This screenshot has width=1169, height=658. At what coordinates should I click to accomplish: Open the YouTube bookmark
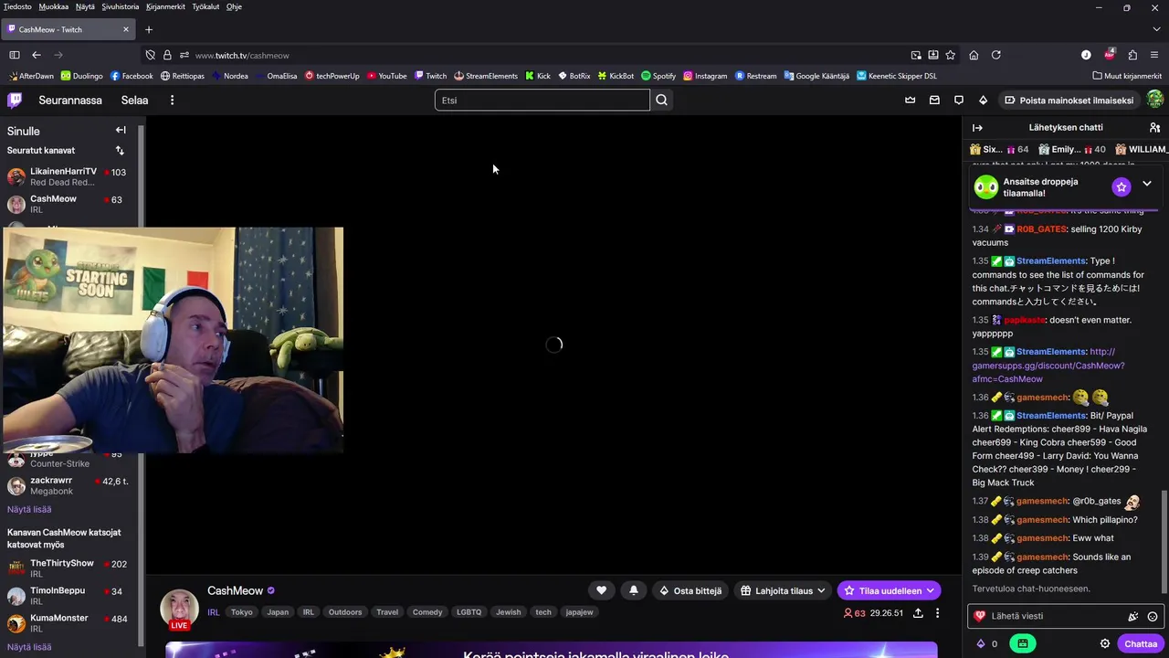tap(386, 76)
